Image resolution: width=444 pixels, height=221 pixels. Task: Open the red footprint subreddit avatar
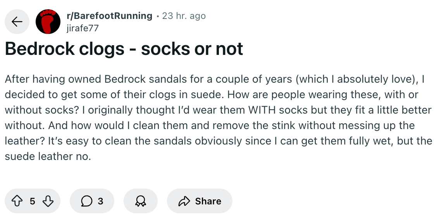tap(48, 22)
